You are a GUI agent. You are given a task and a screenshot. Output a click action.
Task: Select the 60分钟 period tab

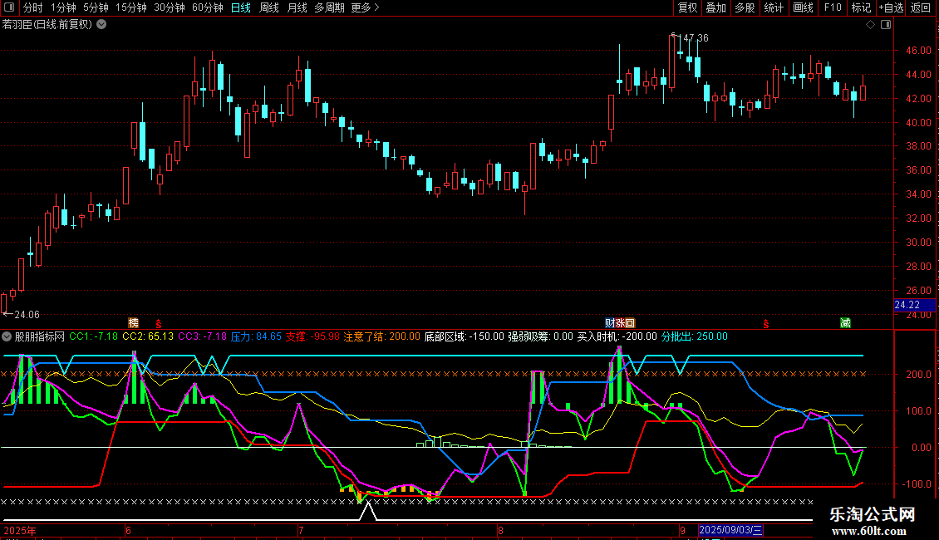tap(207, 7)
